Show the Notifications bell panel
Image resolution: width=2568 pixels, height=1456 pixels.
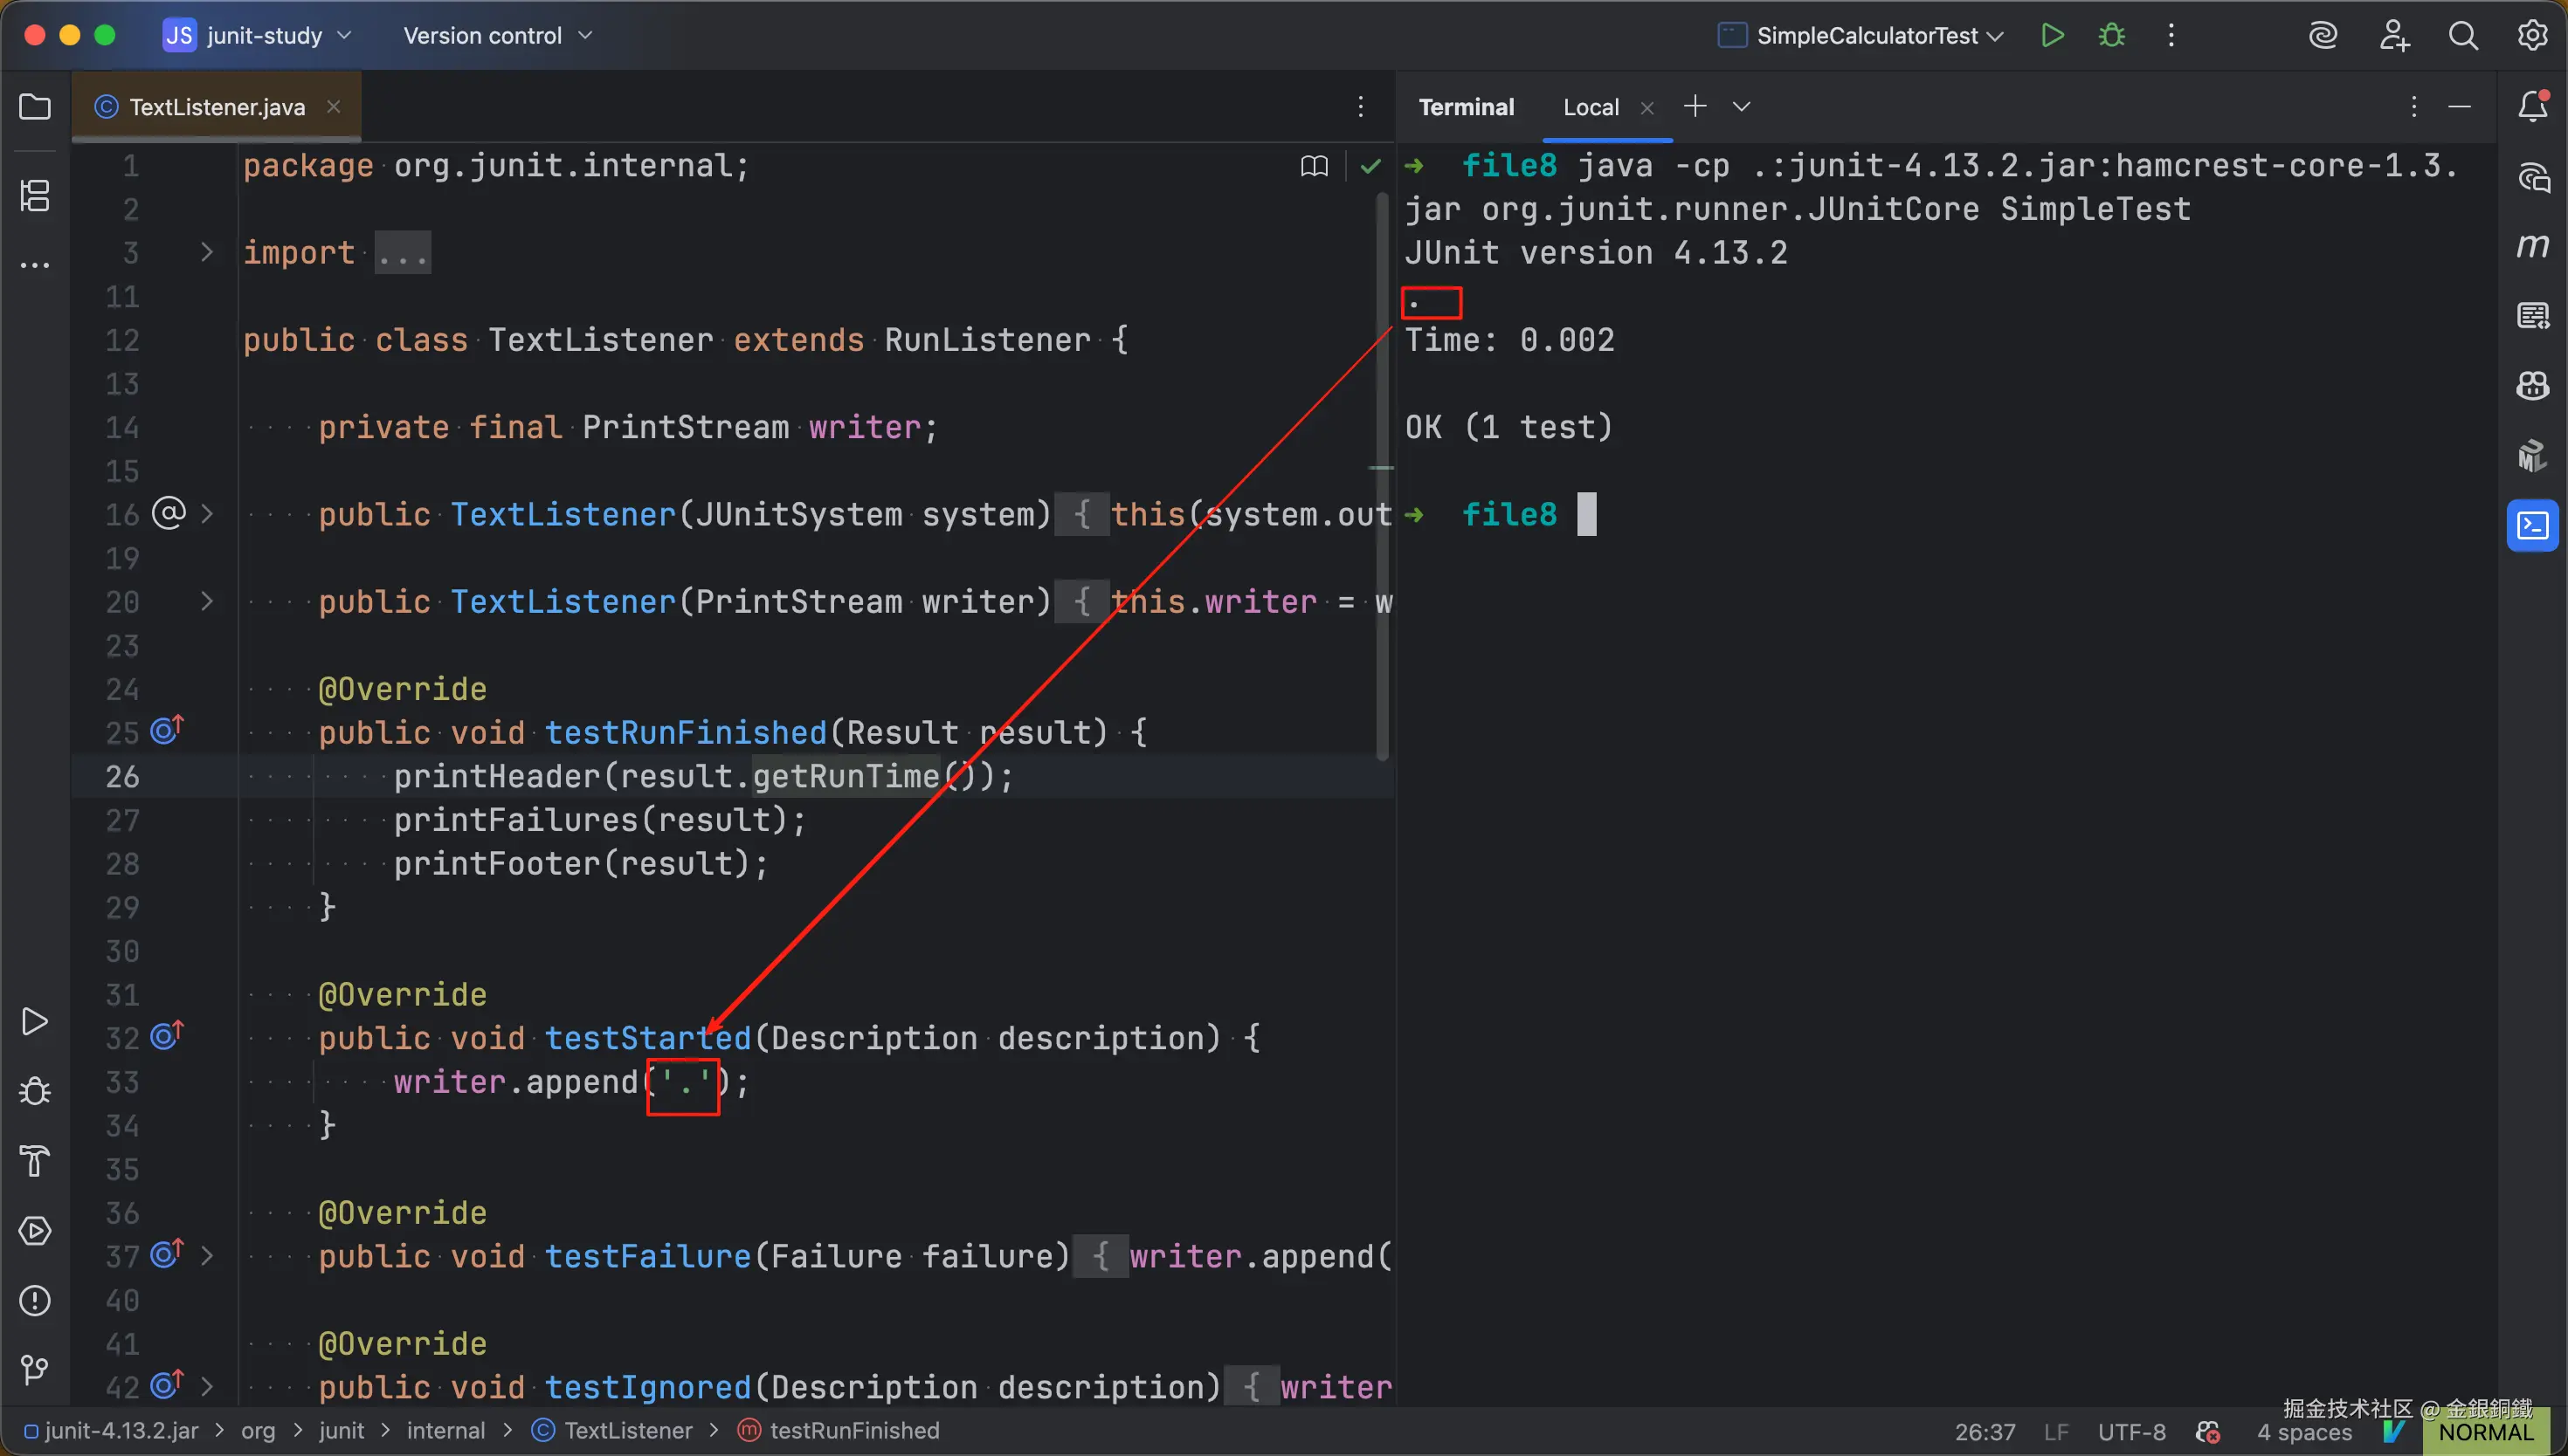point(2532,107)
